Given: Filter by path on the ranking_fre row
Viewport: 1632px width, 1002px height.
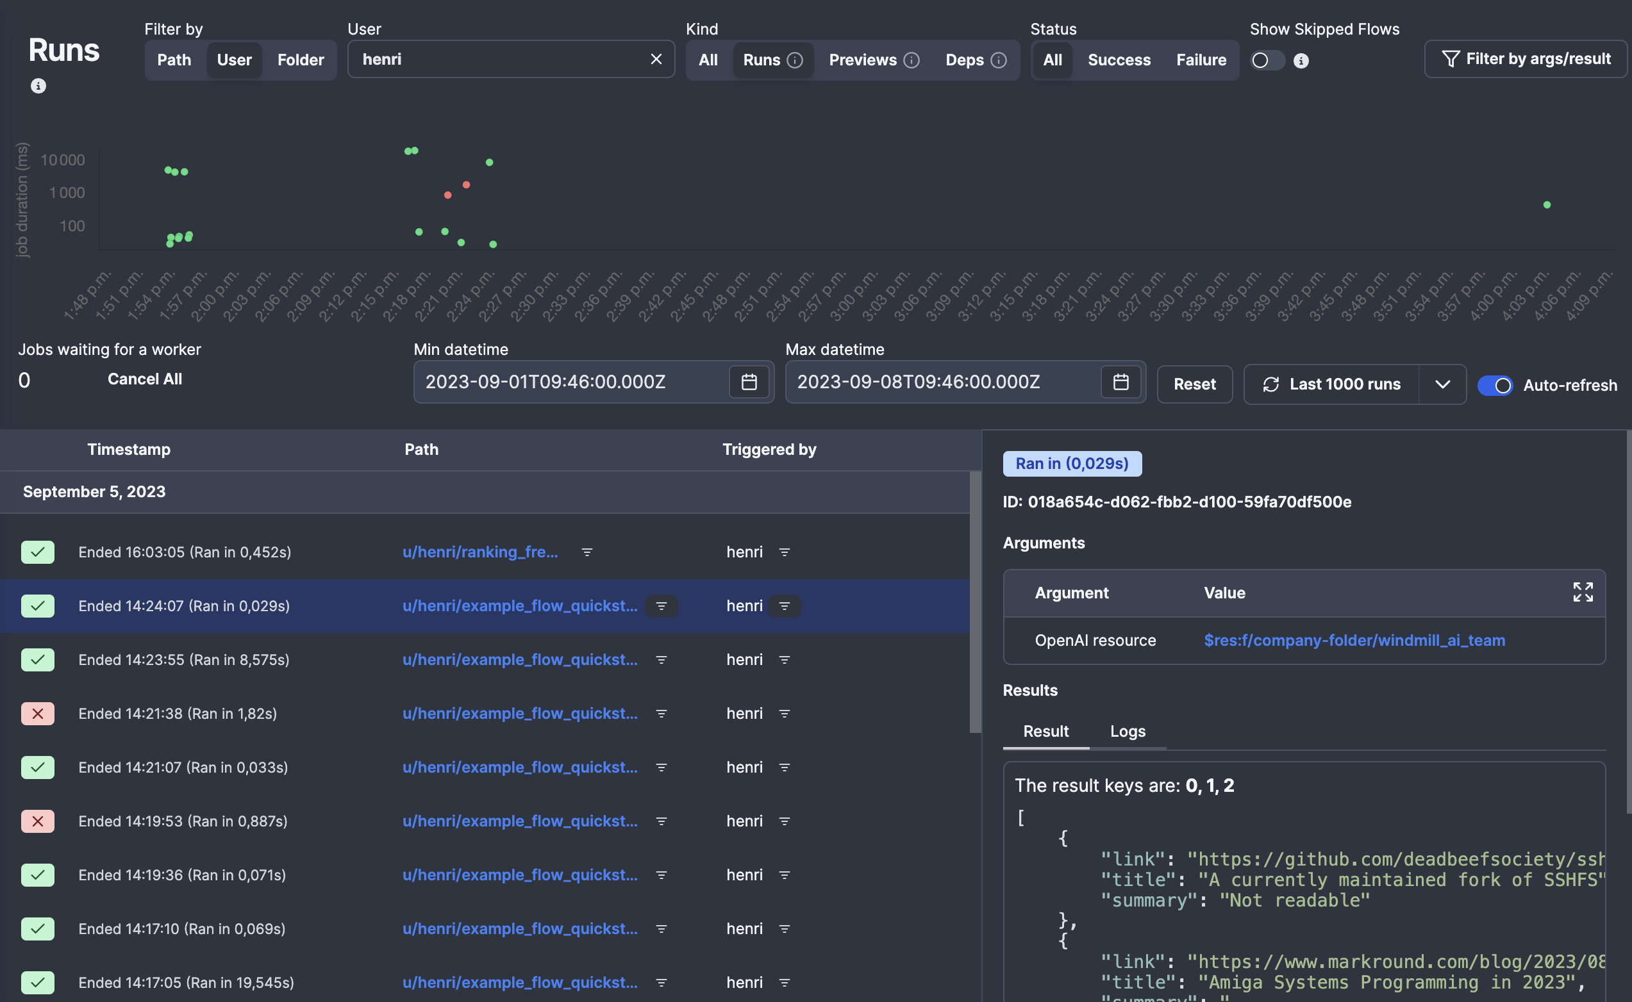Looking at the screenshot, I should pos(587,552).
